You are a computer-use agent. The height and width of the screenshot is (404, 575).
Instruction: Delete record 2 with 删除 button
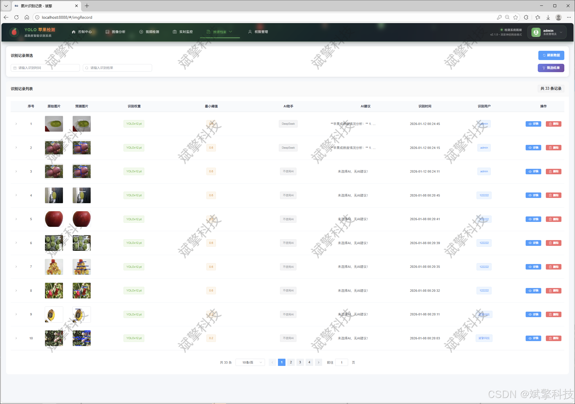tap(553, 148)
